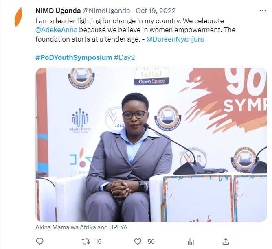This screenshot has width=272, height=249.
Task: Click the retweet count 16
Action: coord(99,242)
